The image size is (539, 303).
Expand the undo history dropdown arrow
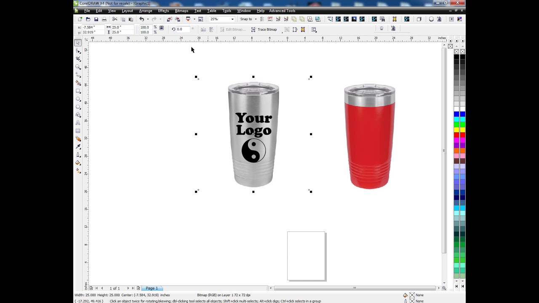pyautogui.click(x=147, y=19)
